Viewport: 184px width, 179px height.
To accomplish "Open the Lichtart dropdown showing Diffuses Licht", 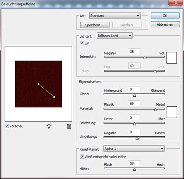I will [115, 36].
